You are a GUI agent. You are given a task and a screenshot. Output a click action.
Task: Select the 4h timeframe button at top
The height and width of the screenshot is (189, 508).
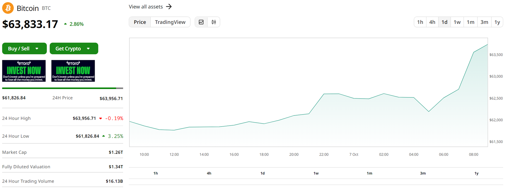pos(432,22)
